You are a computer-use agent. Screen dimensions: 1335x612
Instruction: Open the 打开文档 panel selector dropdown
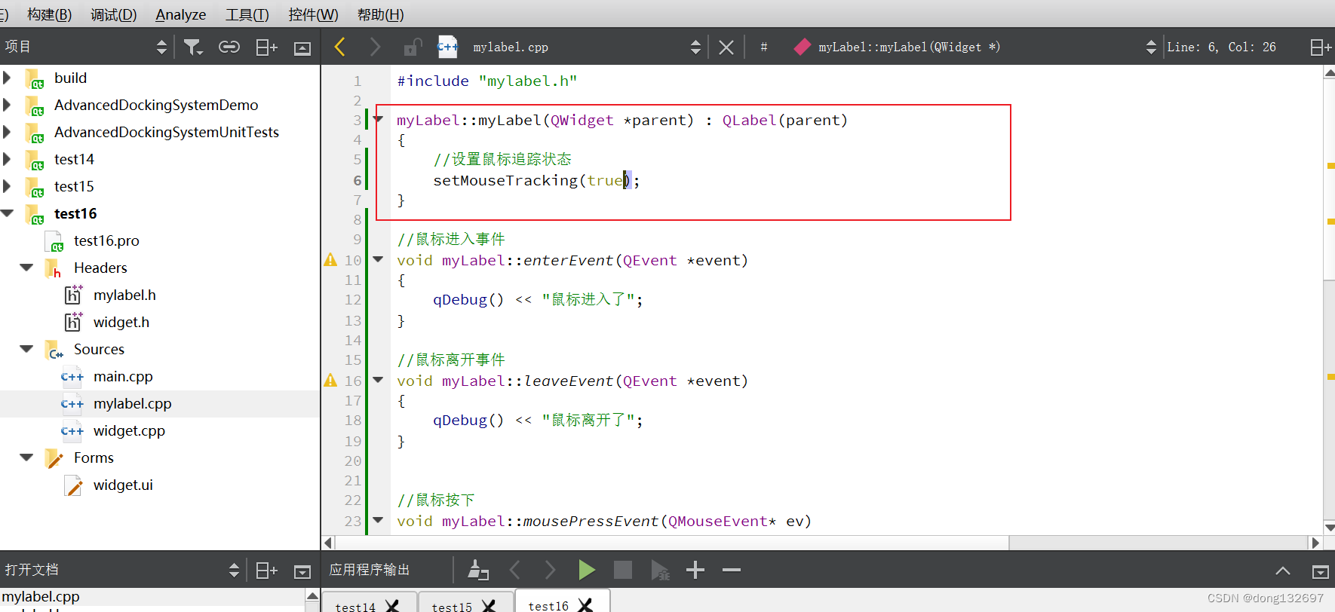[x=234, y=571]
